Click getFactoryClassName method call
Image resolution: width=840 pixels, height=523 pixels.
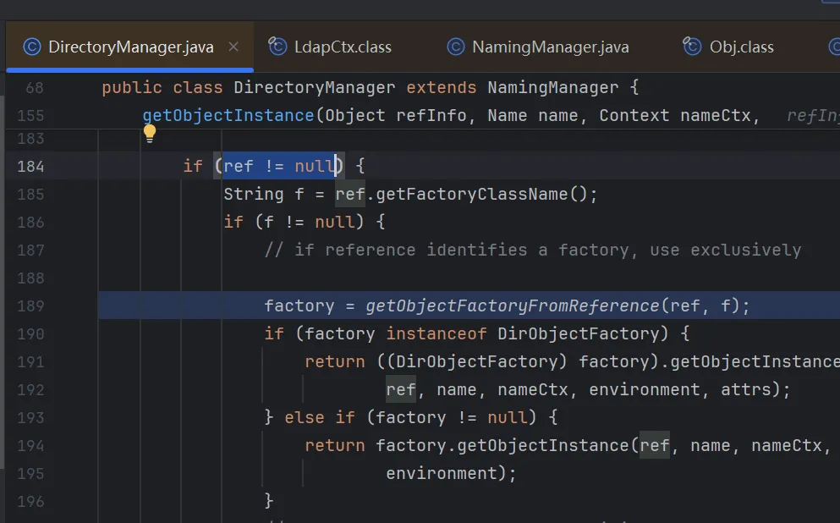click(x=471, y=194)
